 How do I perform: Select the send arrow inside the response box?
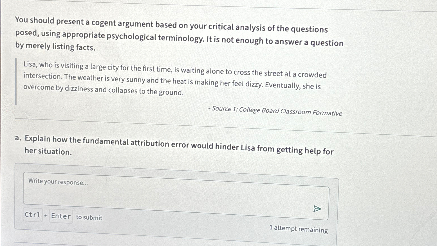pos(317,208)
